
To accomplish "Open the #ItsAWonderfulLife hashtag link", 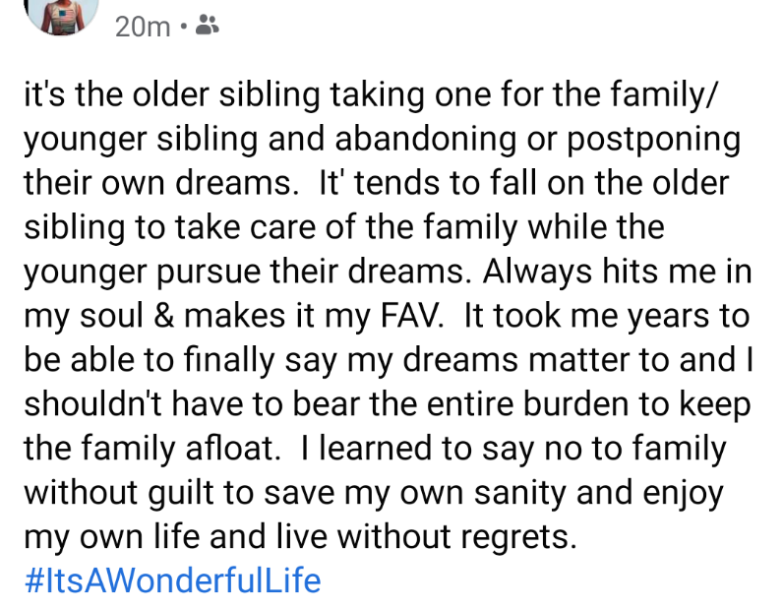I will (x=173, y=580).
